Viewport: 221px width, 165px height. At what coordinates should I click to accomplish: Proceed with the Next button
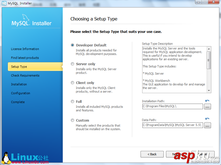pyautogui.click(x=177, y=154)
